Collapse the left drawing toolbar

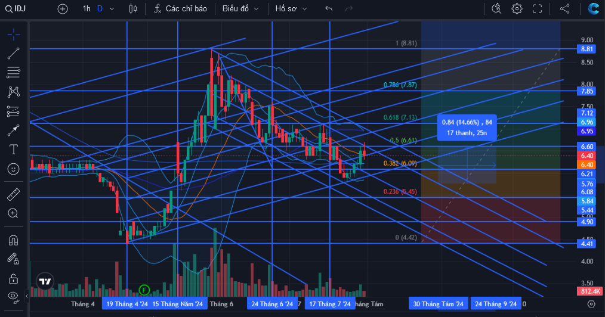(27, 297)
